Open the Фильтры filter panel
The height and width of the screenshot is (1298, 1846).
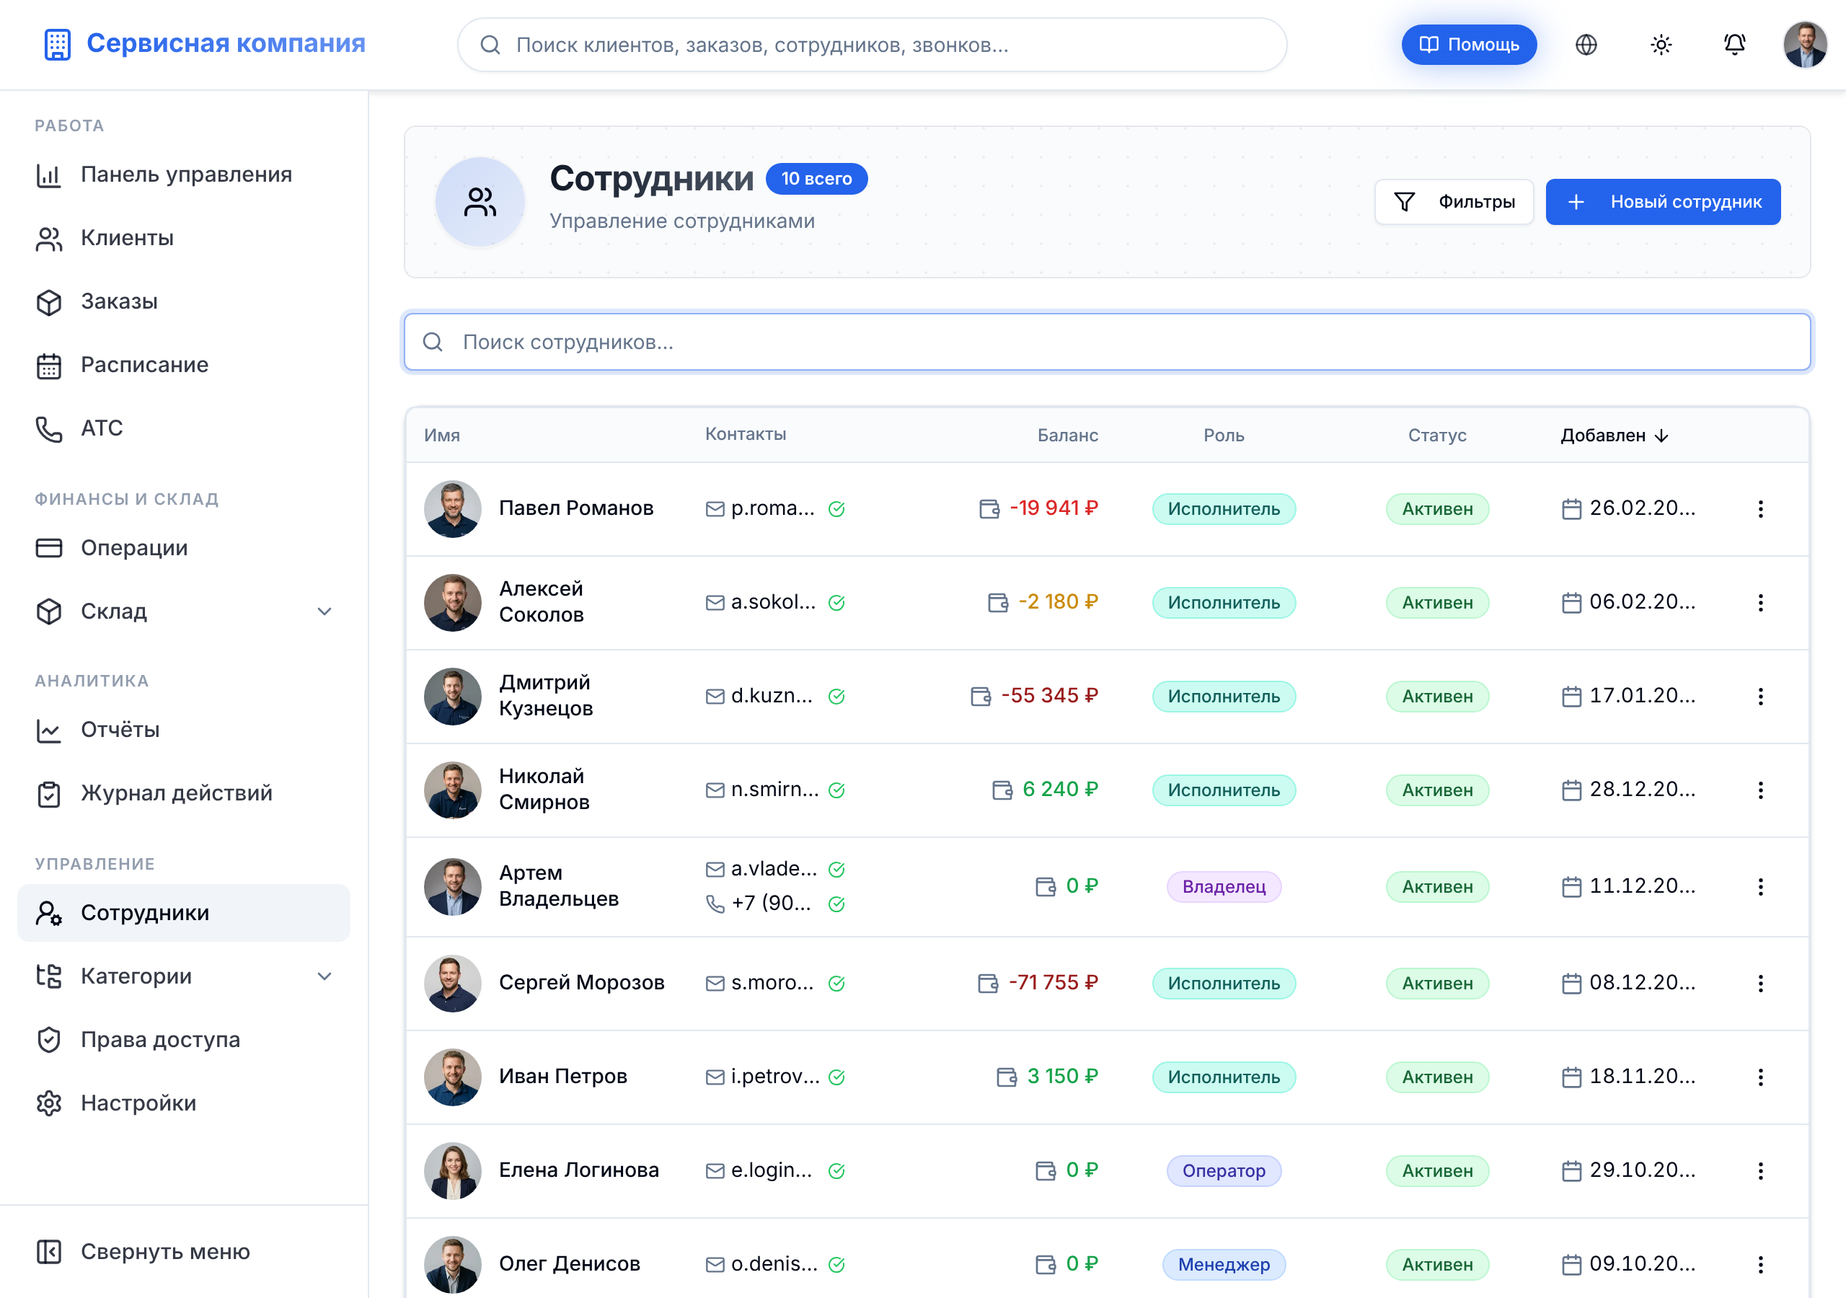click(1454, 201)
